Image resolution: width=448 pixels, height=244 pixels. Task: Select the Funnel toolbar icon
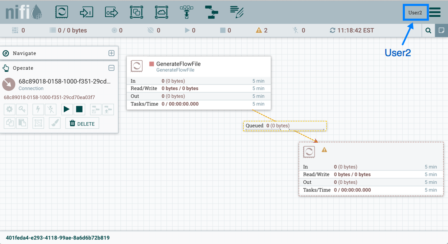[187, 12]
